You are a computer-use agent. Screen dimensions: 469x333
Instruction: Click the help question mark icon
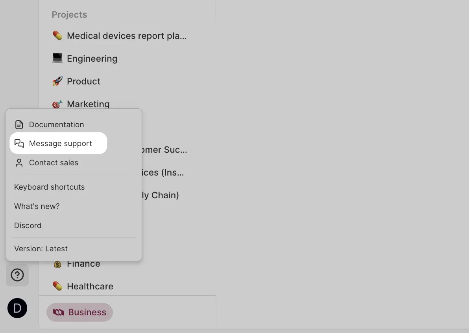[x=17, y=275]
